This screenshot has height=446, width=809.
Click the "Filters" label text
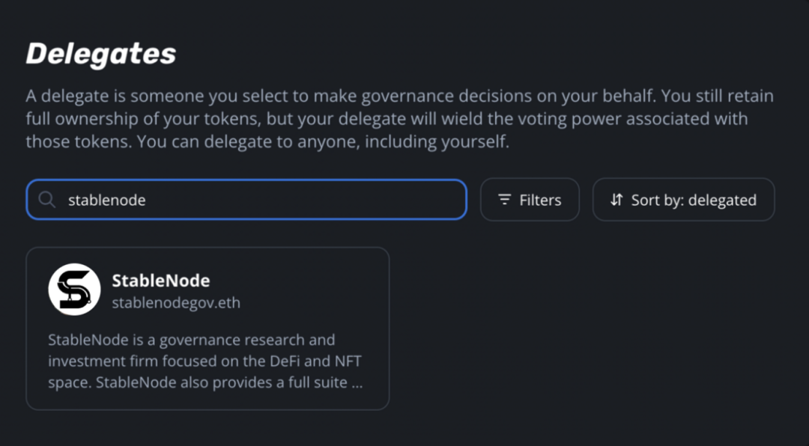pos(540,200)
